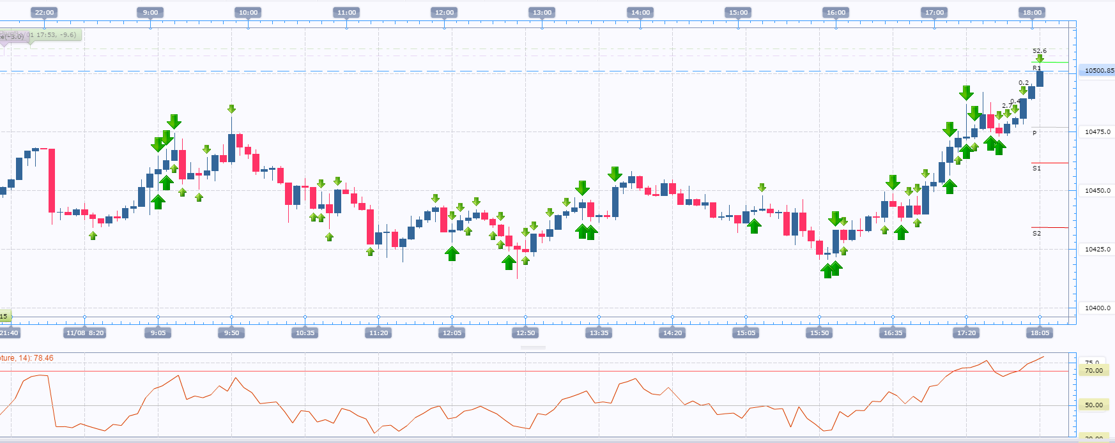Select the 18:05 bottom axis label
The height and width of the screenshot is (443, 1115).
1040,333
